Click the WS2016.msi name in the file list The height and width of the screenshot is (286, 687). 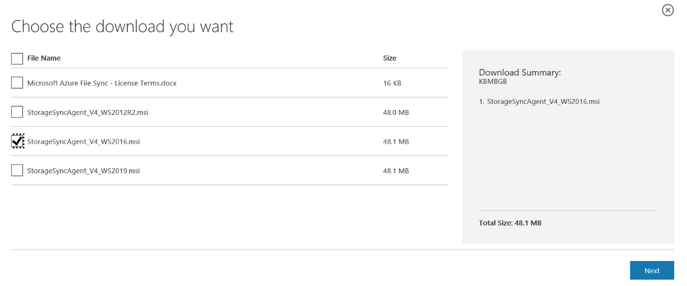(x=83, y=142)
